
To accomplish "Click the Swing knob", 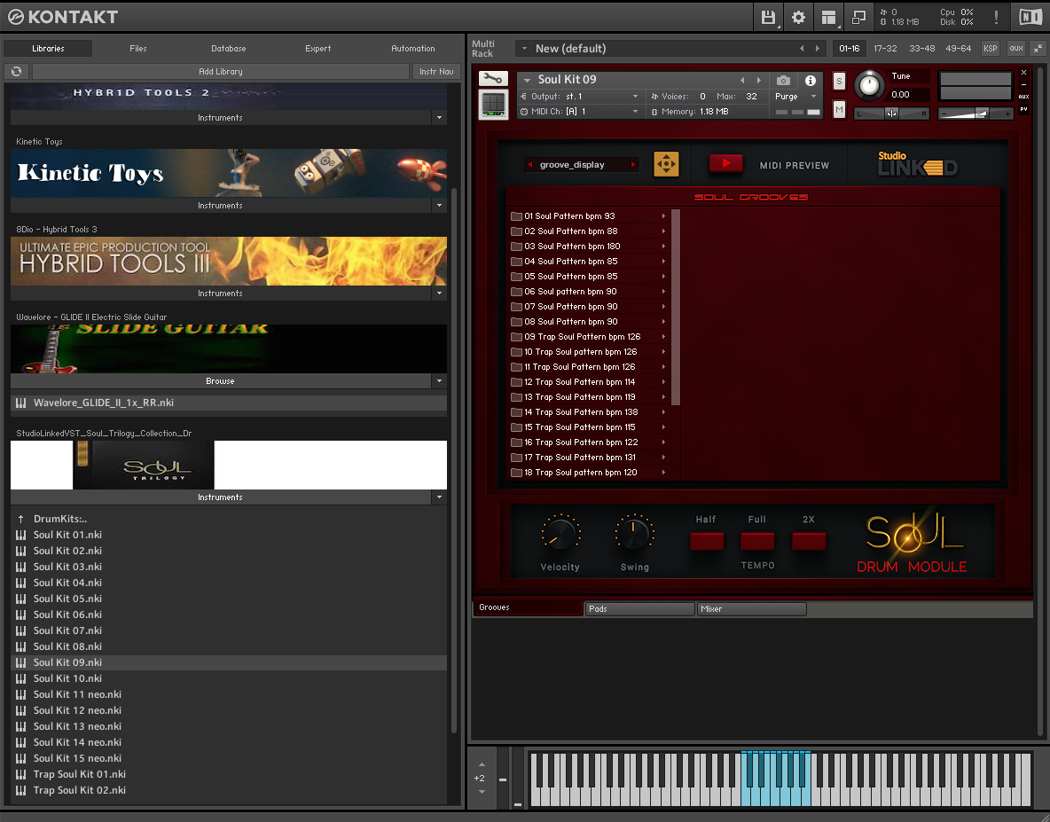I will 633,534.
